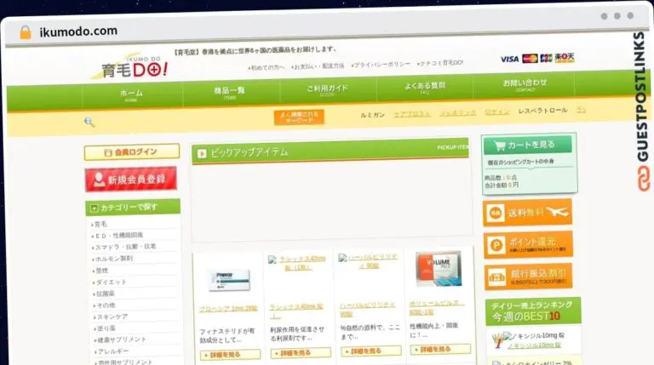The width and height of the screenshot is (654, 365).
Task: Select その他 category in sidebar
Action: click(106, 305)
